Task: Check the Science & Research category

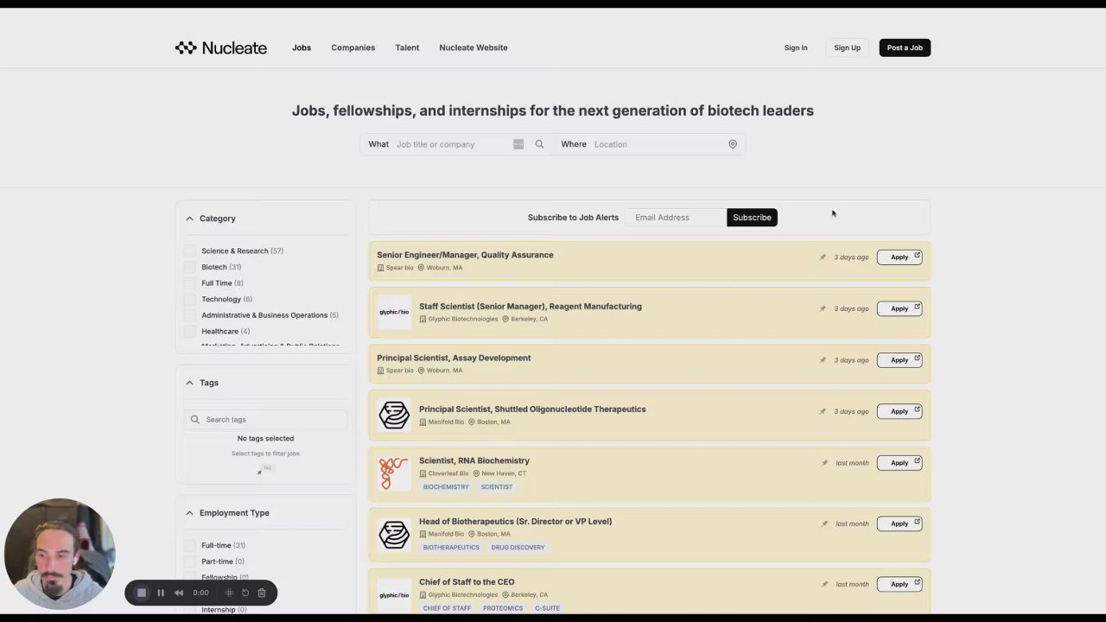Action: tap(190, 251)
